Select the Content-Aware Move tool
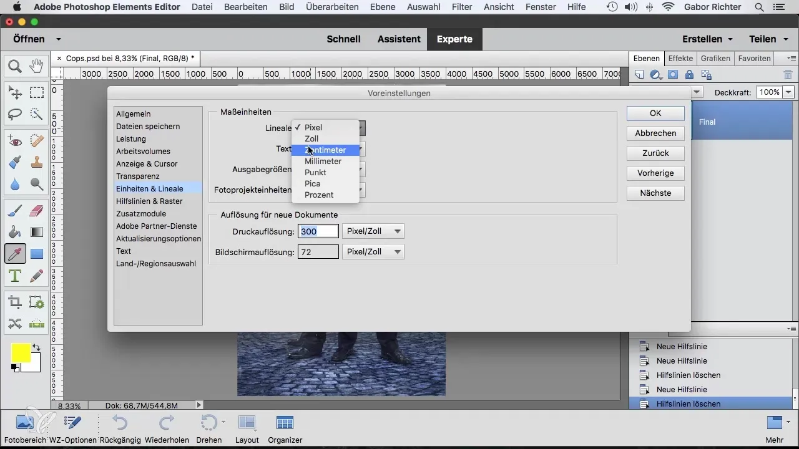799x449 pixels. pyautogui.click(x=15, y=324)
